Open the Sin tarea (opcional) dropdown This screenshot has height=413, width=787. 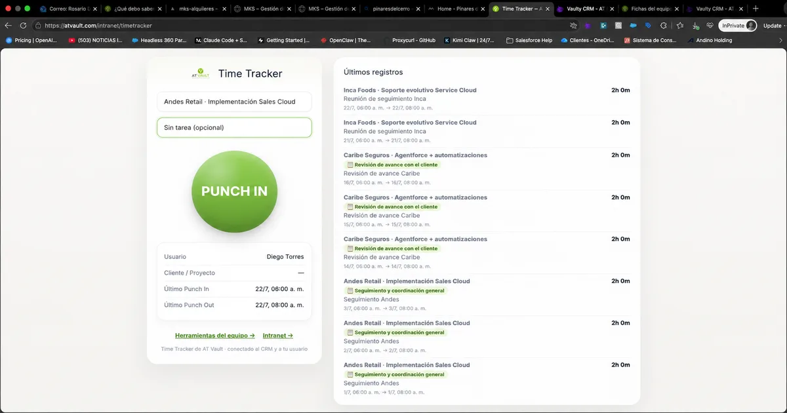(x=234, y=127)
